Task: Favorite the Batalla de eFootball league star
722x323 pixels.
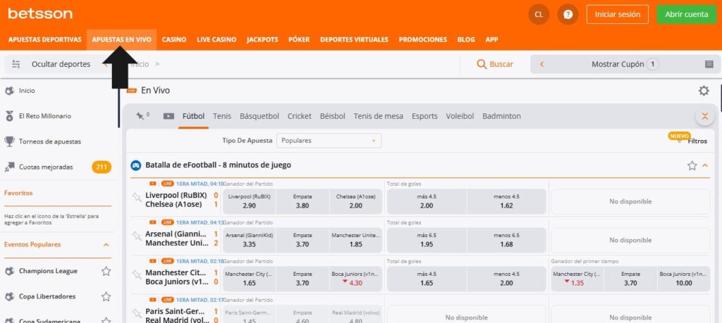Action: point(692,165)
